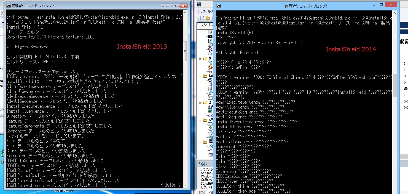
Task: Open system menu icon of InstallShield 2013 prompt
Action: 9,6
